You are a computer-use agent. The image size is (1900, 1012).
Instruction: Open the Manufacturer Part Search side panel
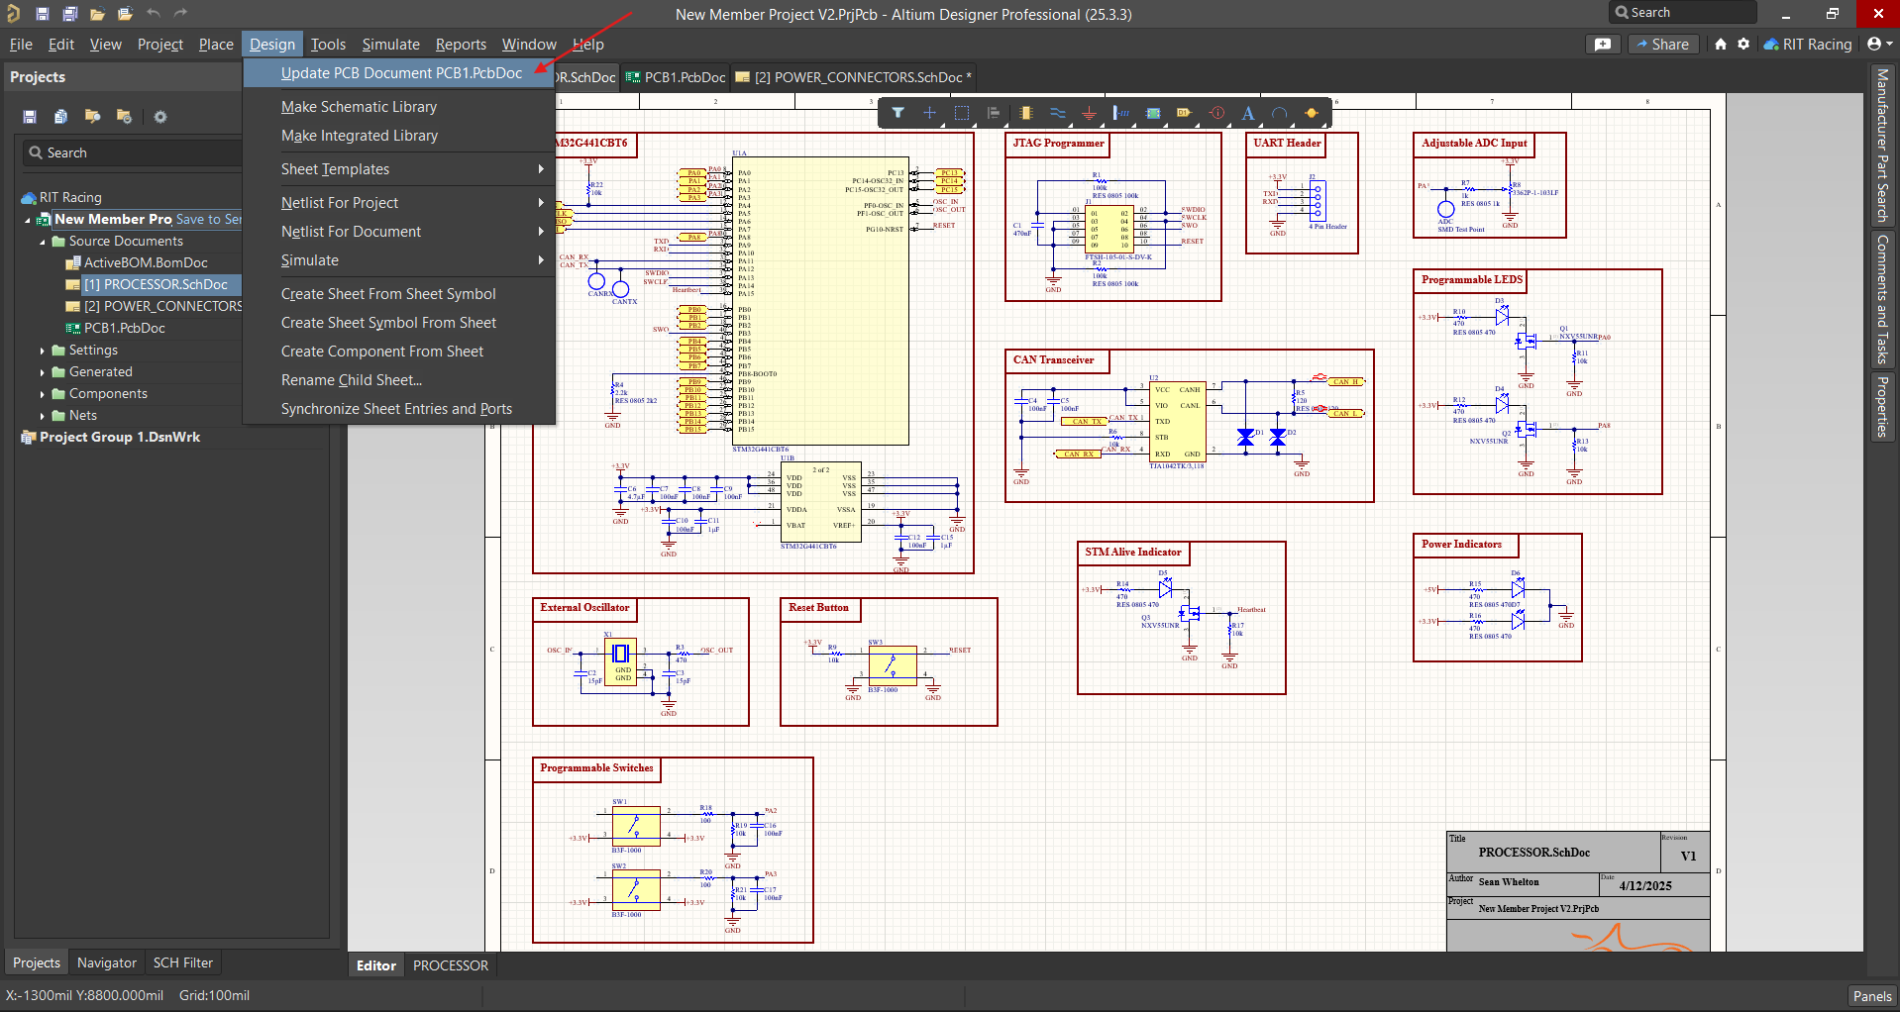click(1882, 147)
